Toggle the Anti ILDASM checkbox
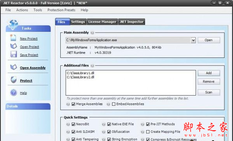This screenshot has height=141, width=233. tap(73, 132)
